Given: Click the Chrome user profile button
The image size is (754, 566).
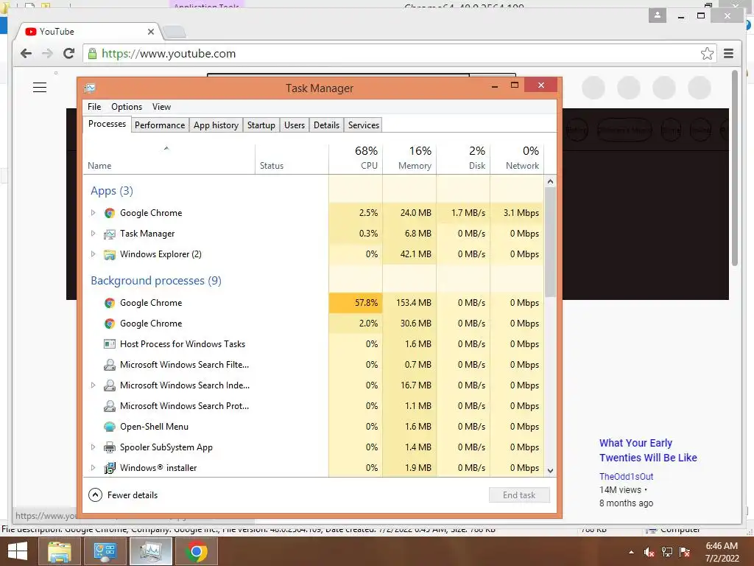Looking at the screenshot, I should (658, 15).
